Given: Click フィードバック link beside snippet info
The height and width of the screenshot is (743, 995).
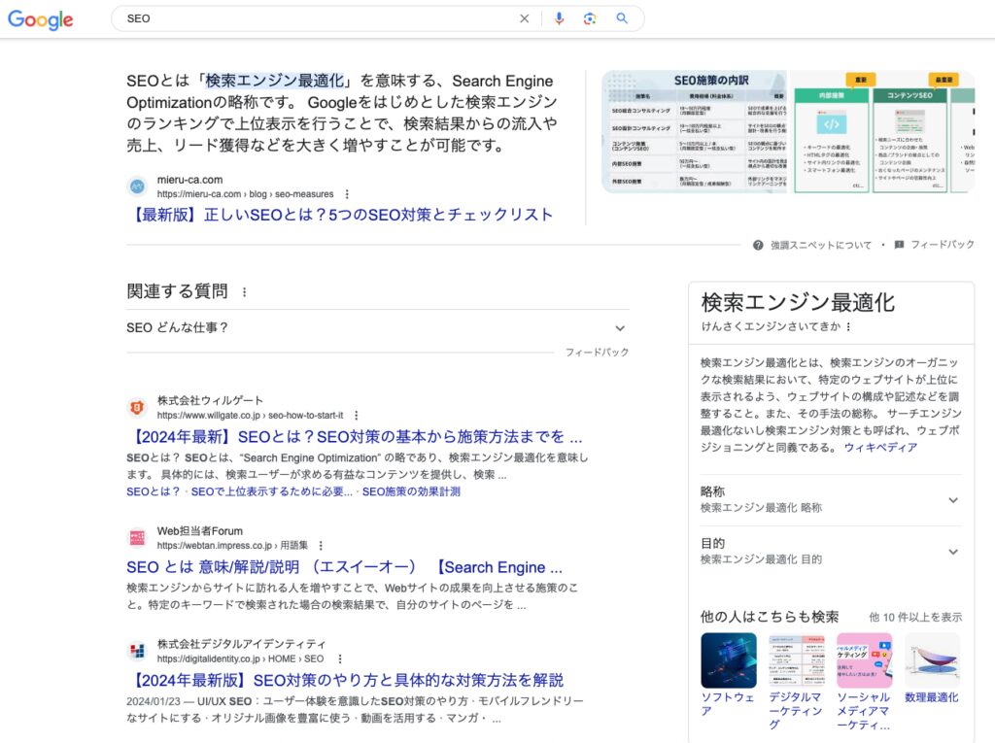Looking at the screenshot, I should (x=943, y=245).
